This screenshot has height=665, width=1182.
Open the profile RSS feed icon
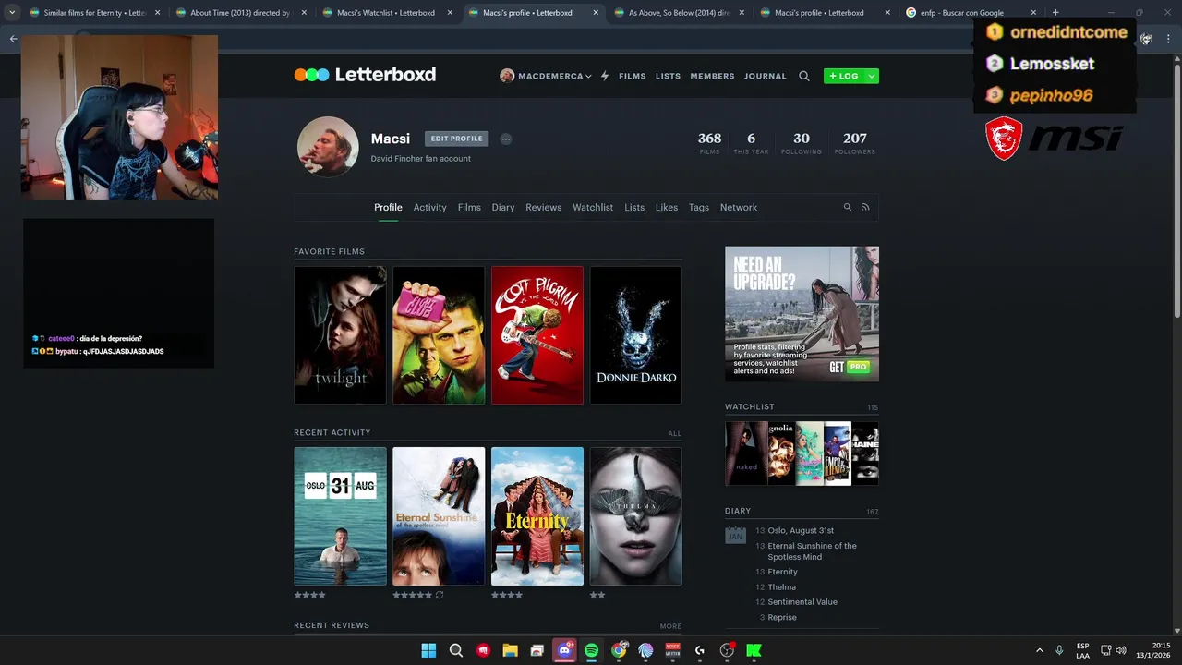(x=865, y=207)
